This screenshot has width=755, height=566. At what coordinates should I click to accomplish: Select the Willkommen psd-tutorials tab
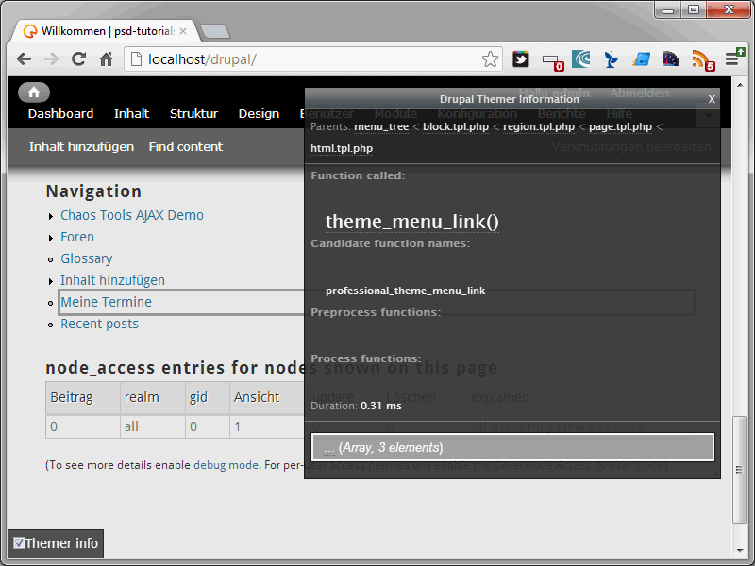click(104, 31)
